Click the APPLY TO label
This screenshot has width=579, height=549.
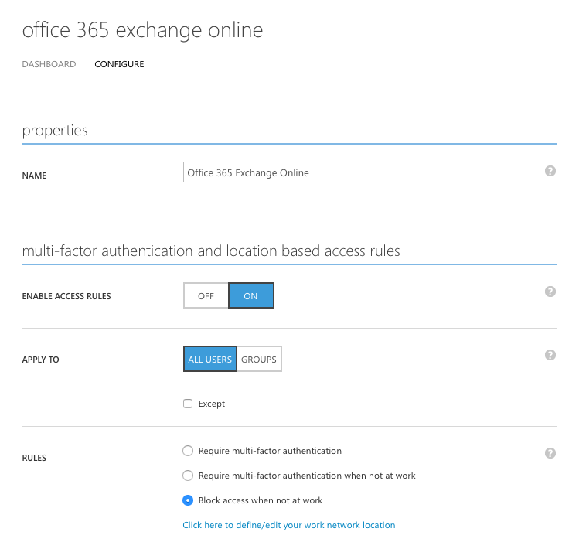(41, 360)
